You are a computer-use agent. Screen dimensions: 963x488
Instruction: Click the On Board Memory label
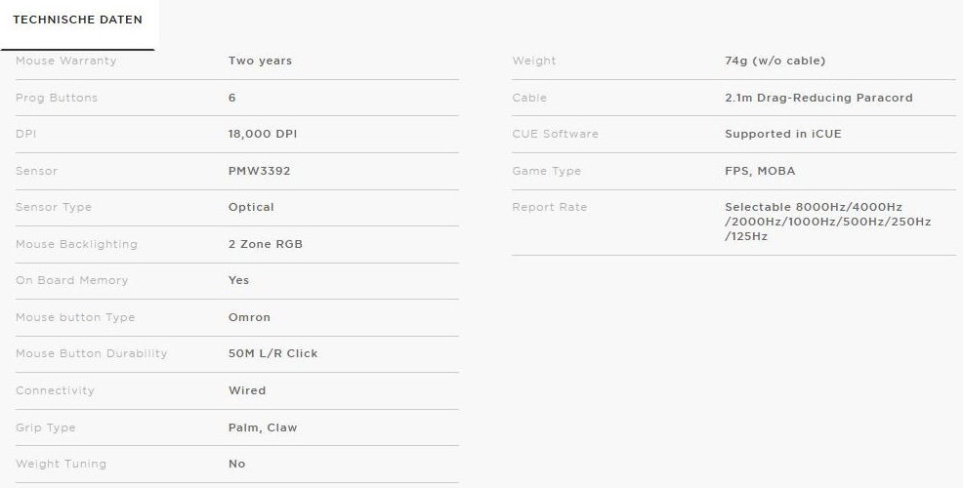71,280
